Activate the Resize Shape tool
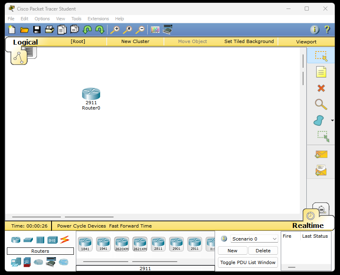Viewport: 340px width, 275px height. [x=323, y=137]
